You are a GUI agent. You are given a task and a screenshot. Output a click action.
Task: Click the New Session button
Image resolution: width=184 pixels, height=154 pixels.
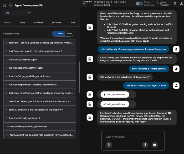pos(165,3)
